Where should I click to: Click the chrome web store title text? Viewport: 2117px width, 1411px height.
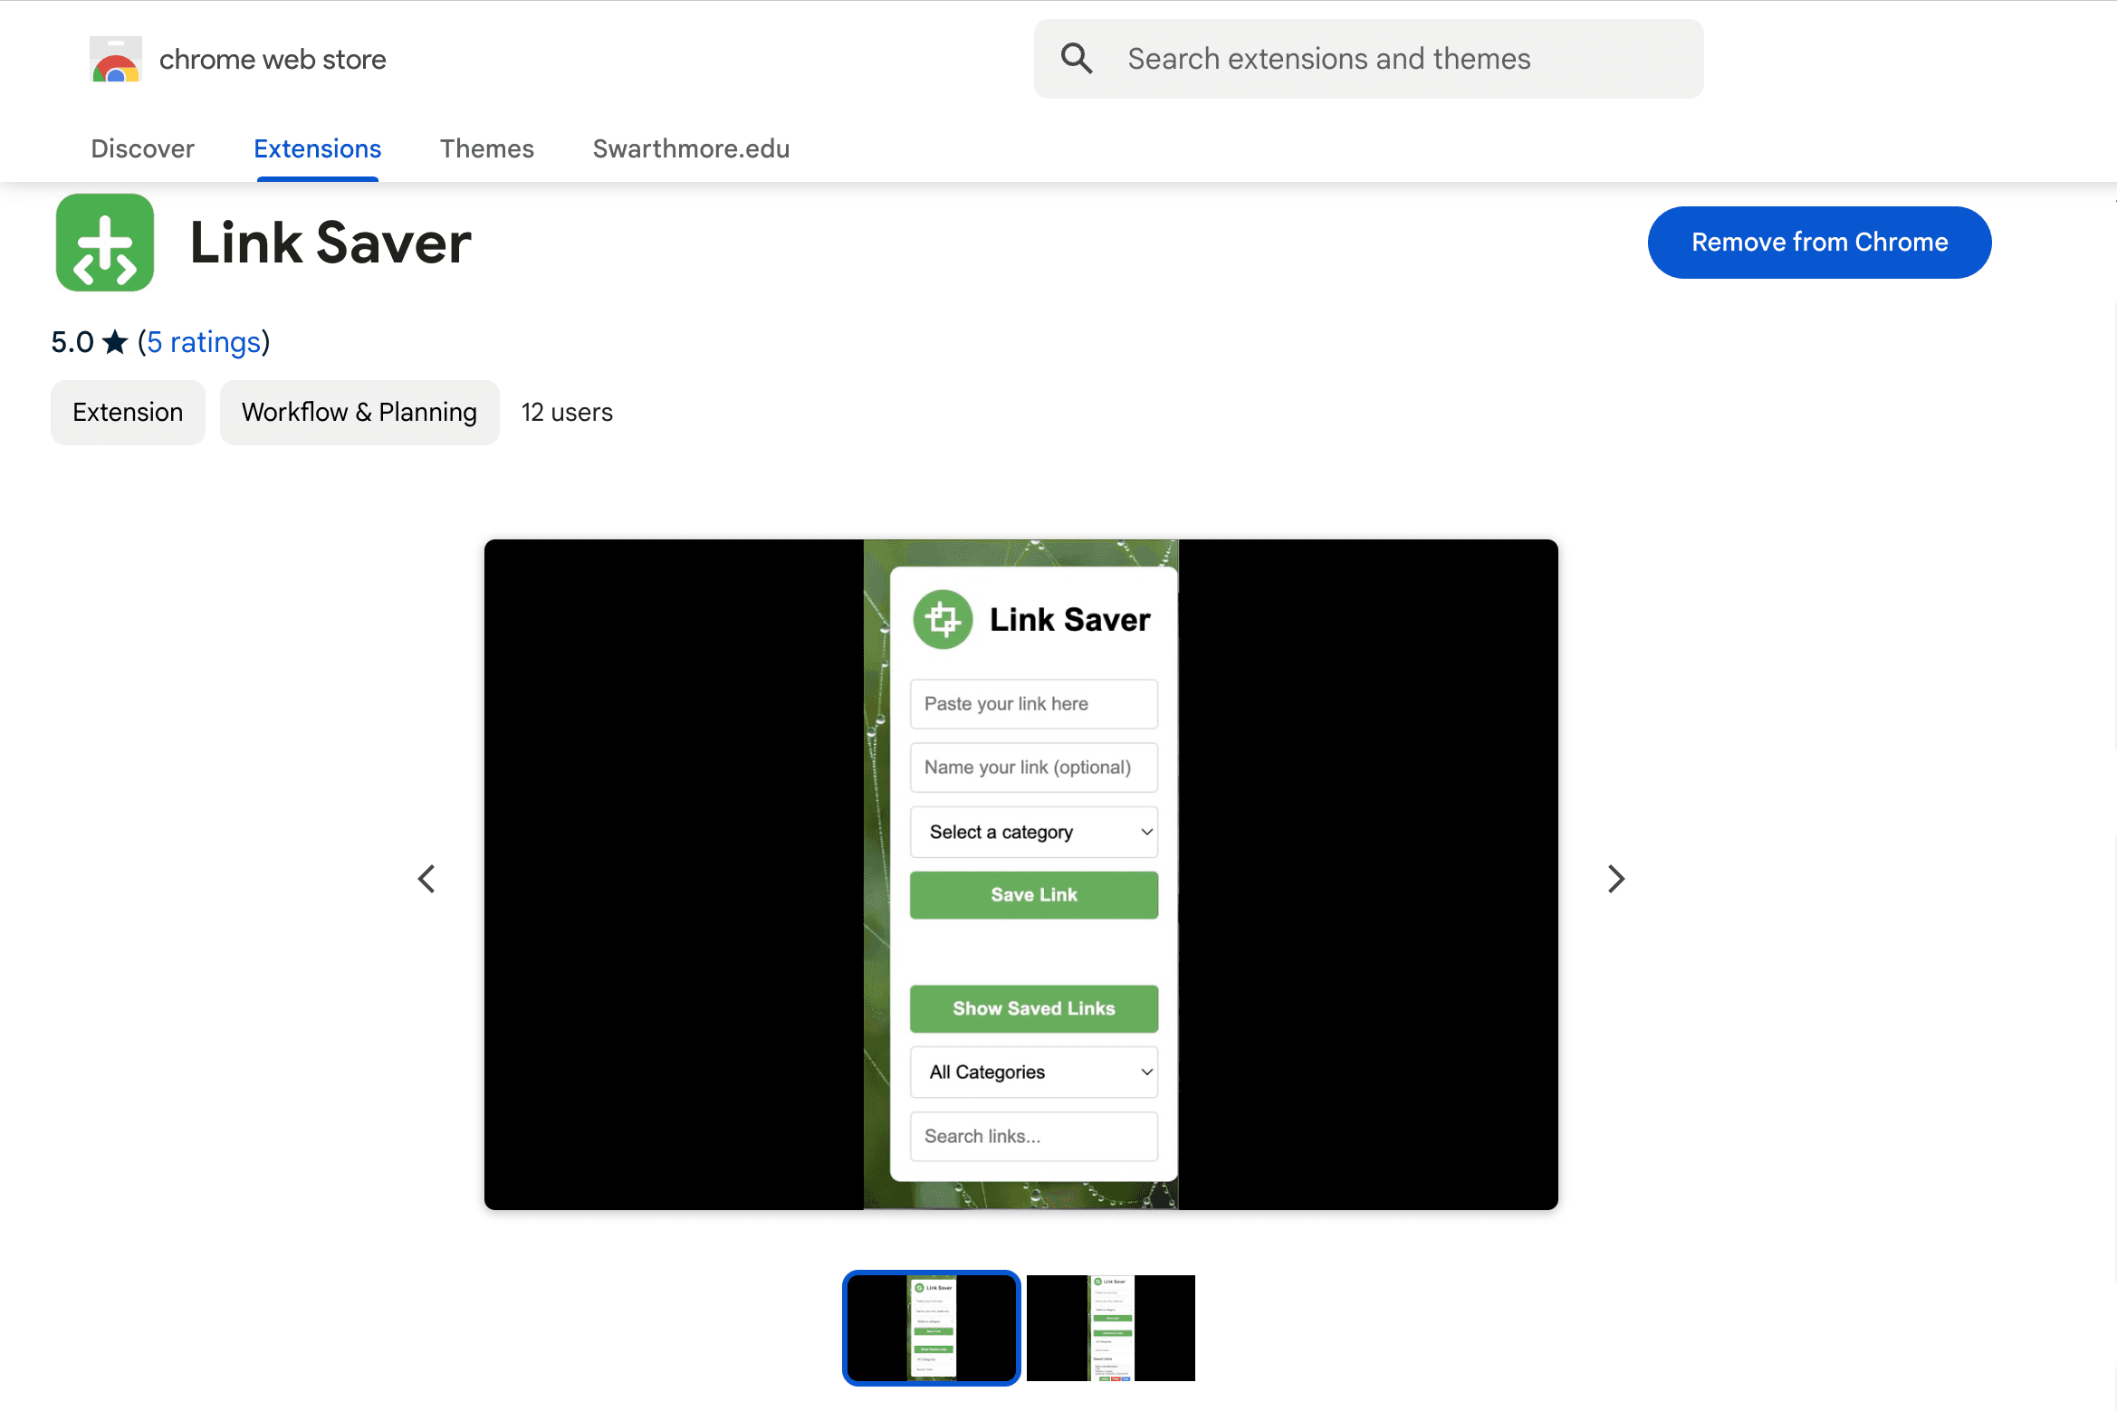pos(273,60)
